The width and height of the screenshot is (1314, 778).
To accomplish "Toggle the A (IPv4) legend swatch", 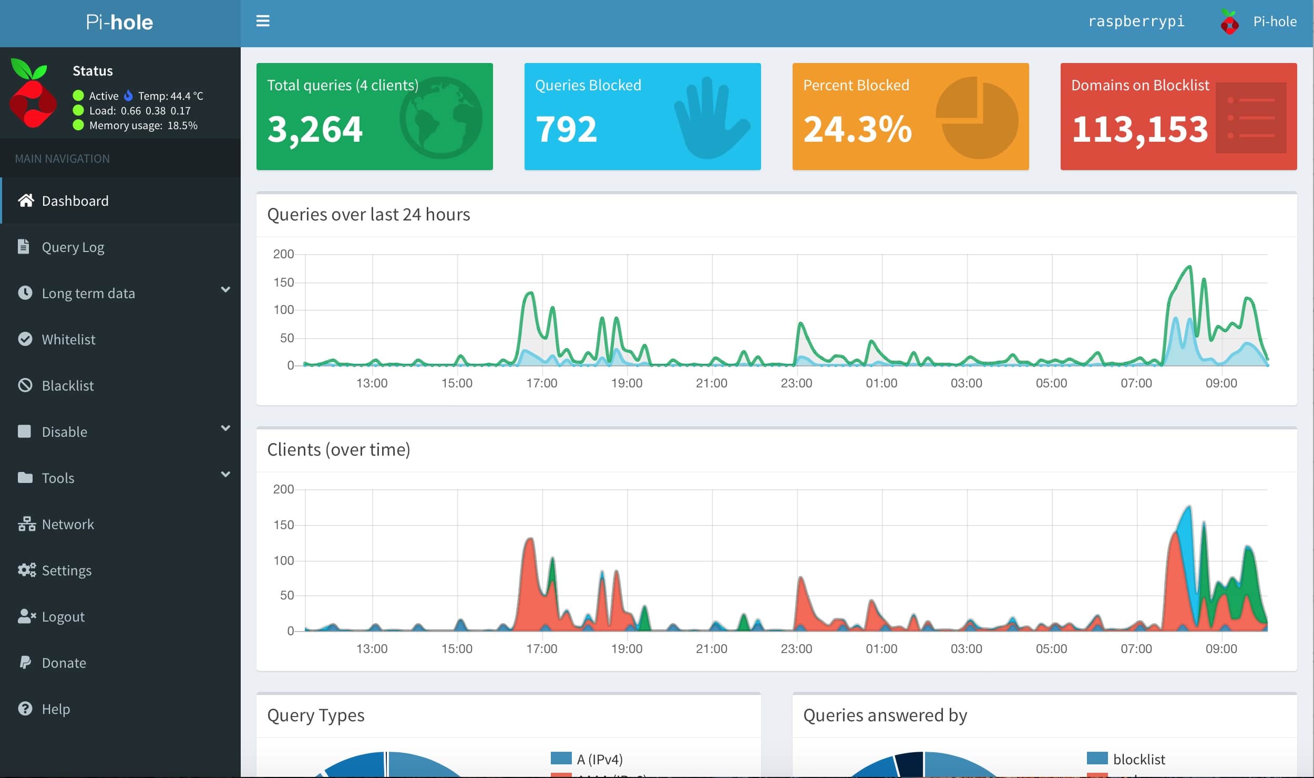I will (561, 758).
